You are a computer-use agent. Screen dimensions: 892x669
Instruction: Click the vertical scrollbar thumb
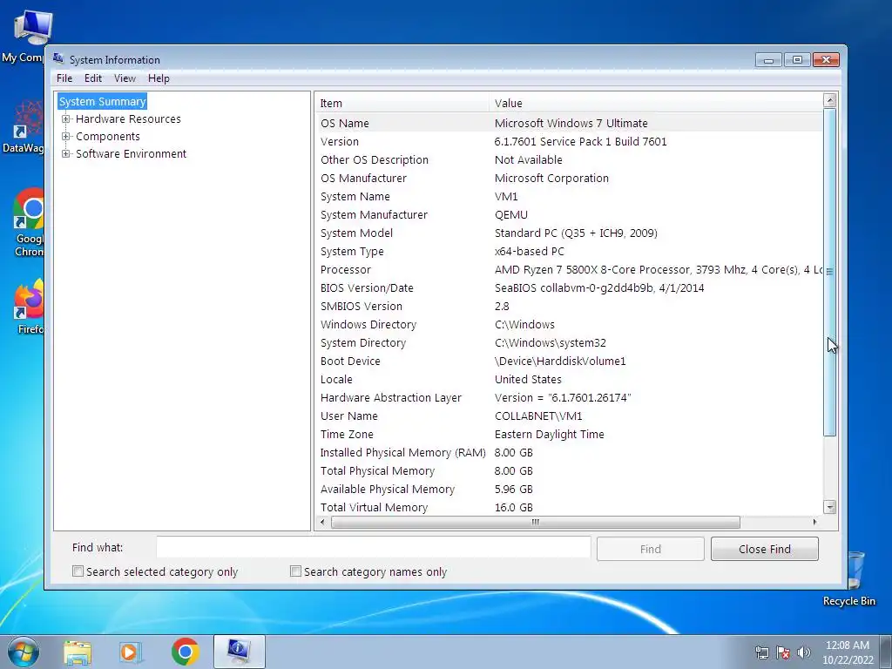[x=830, y=272]
